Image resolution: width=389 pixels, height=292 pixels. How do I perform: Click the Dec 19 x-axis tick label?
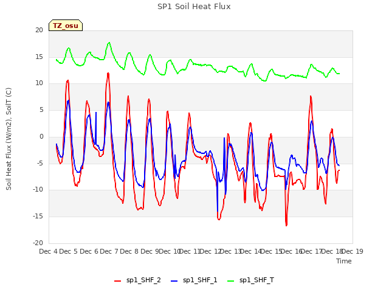pyautogui.click(x=353, y=251)
